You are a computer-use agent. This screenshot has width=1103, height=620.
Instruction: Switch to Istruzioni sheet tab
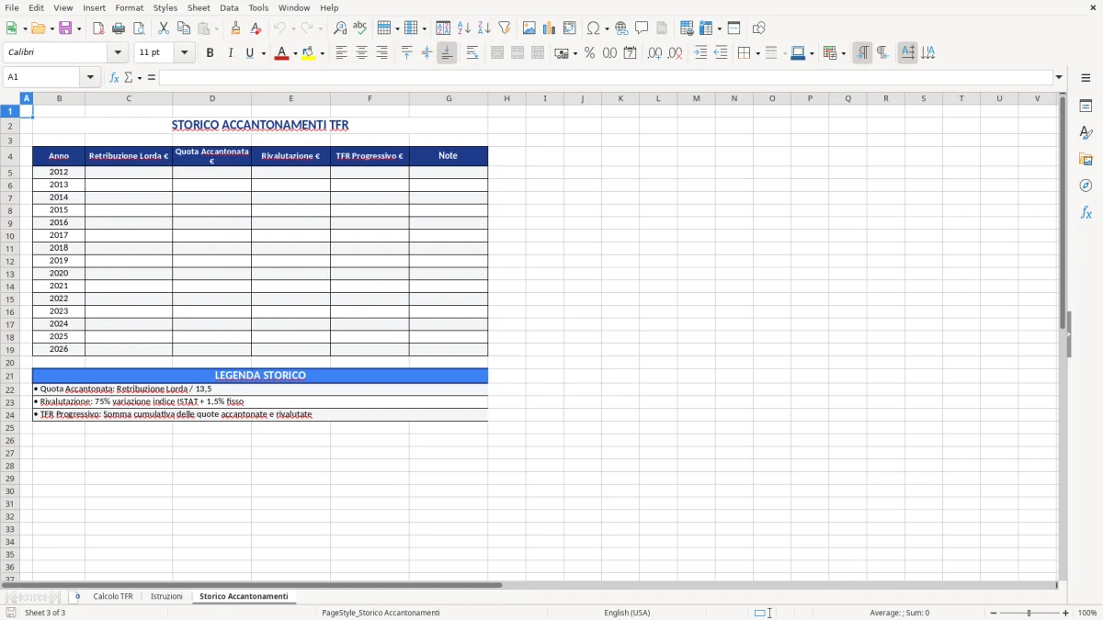(x=166, y=596)
